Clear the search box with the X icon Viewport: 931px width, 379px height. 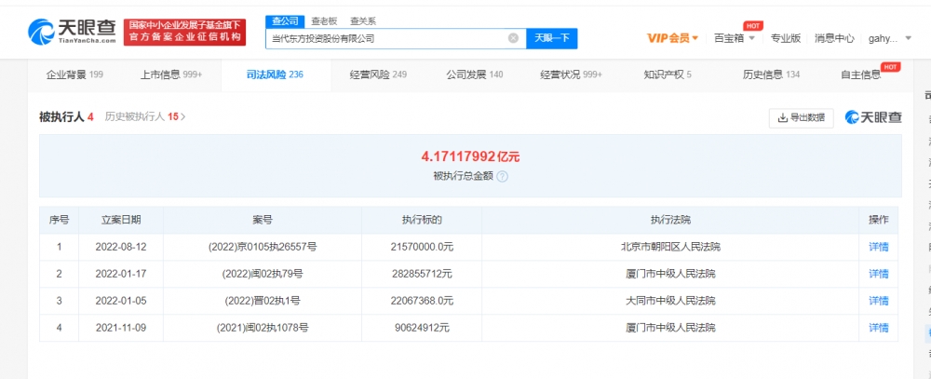point(513,38)
